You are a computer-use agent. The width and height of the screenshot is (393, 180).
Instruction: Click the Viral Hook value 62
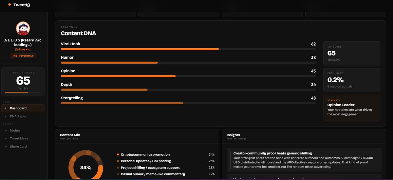pos(313,44)
